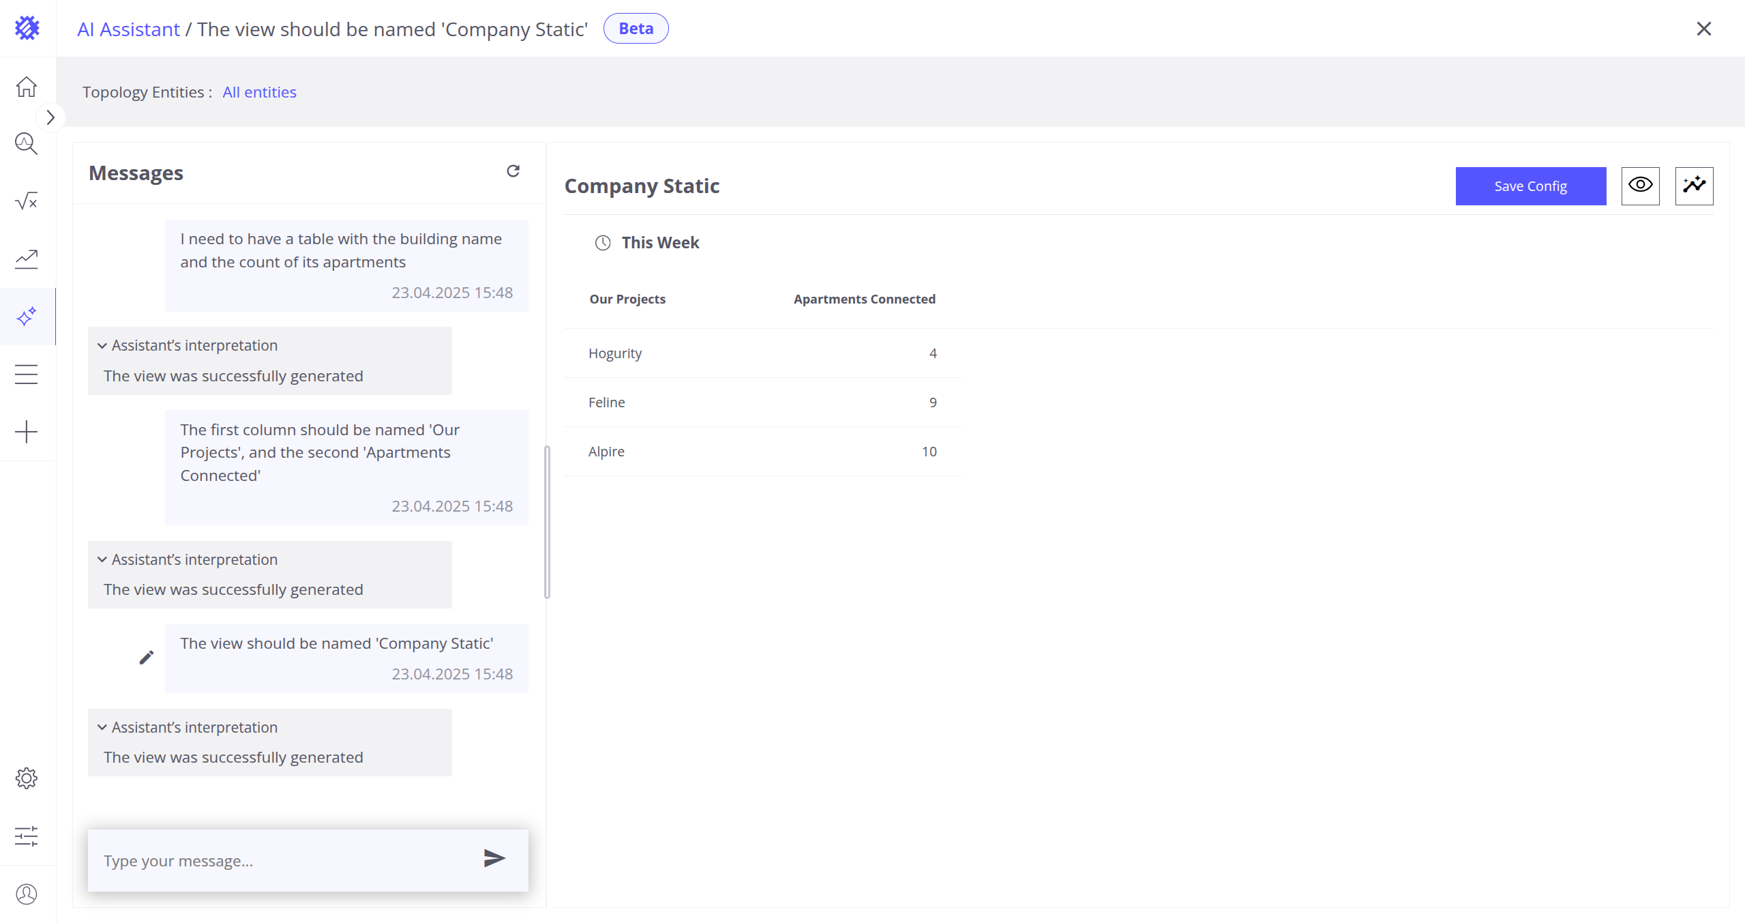This screenshot has height=923, width=1745.
Task: Collapse the last Assistant's interpretation section
Action: (x=102, y=728)
